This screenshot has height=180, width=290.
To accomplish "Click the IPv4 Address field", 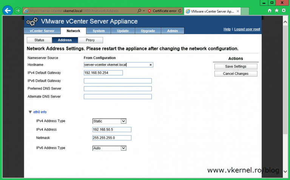I will (x=112, y=129).
